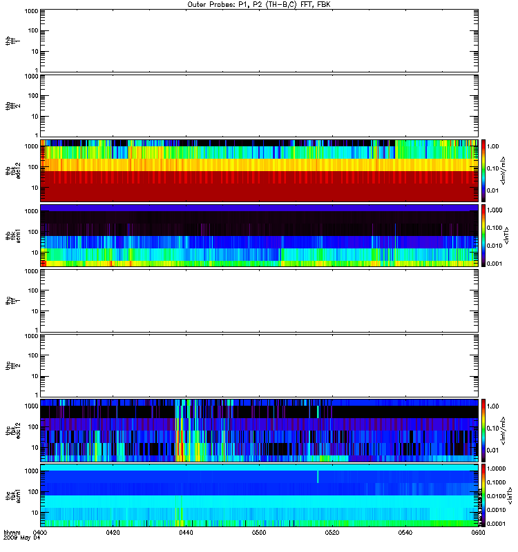The width and height of the screenshot is (518, 552).
Task: Click the 1 tick label of thc fff 2
Action: [x=37, y=395]
